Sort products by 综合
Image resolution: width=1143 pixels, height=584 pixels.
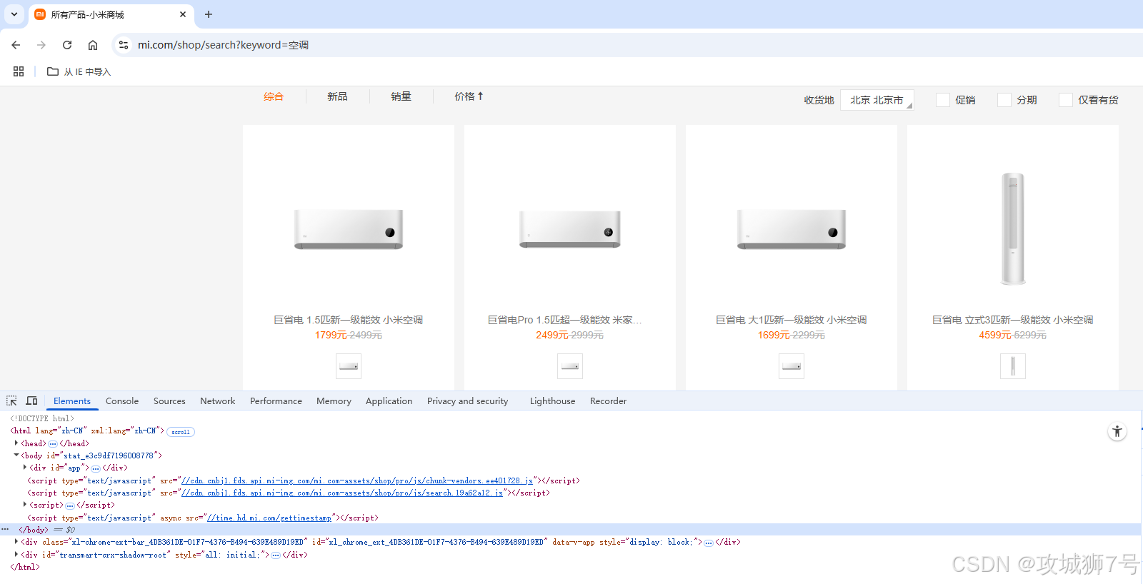point(274,96)
